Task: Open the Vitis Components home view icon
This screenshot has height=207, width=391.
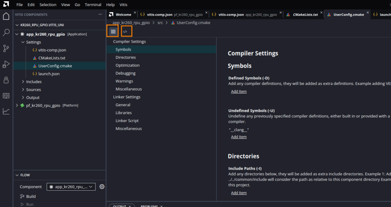Action: 6,16
